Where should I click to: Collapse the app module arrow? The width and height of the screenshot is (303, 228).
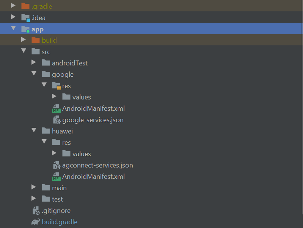pos(13,28)
